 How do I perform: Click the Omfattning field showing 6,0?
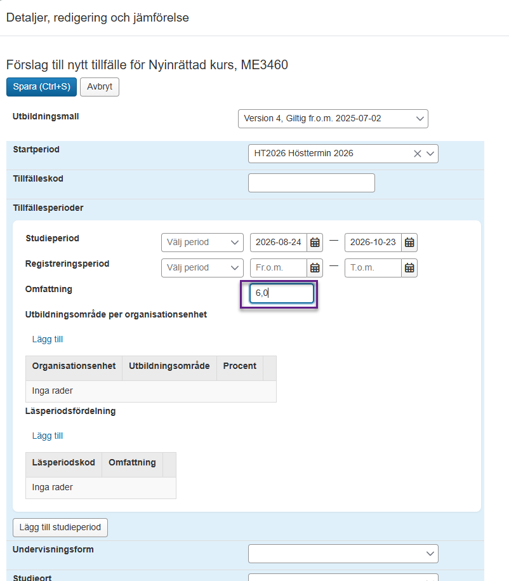(281, 293)
